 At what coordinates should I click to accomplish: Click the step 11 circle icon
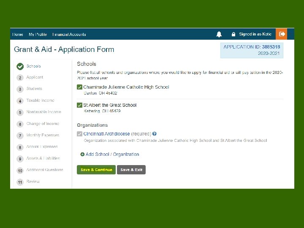point(20,182)
